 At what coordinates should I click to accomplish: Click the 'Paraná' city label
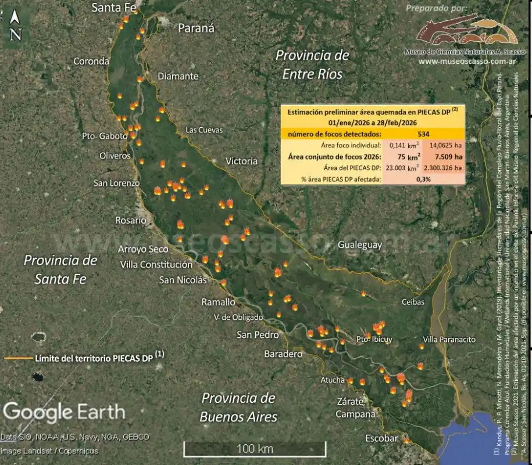pyautogui.click(x=196, y=28)
